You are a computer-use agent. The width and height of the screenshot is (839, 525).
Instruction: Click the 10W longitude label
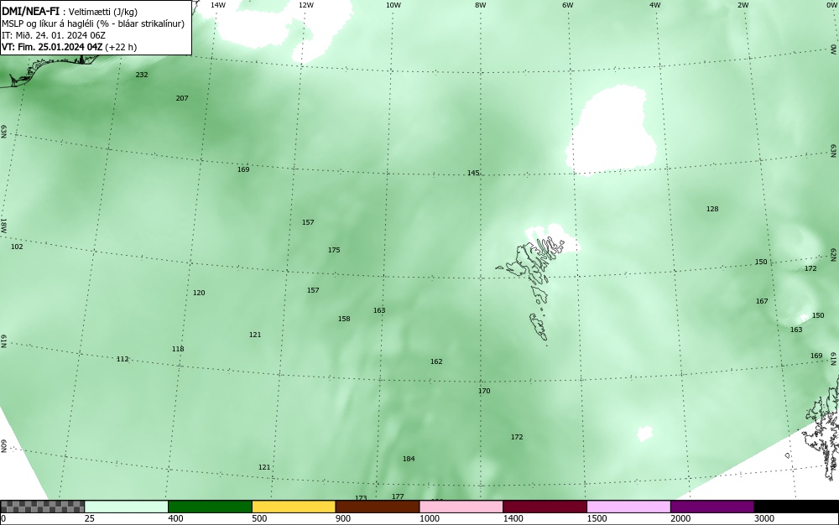click(393, 5)
